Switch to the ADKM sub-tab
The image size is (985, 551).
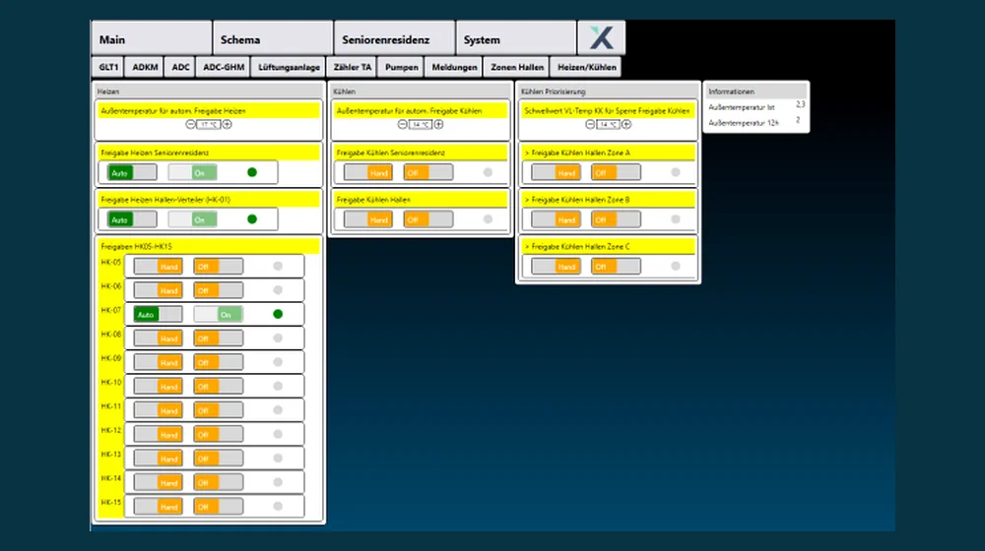click(145, 67)
